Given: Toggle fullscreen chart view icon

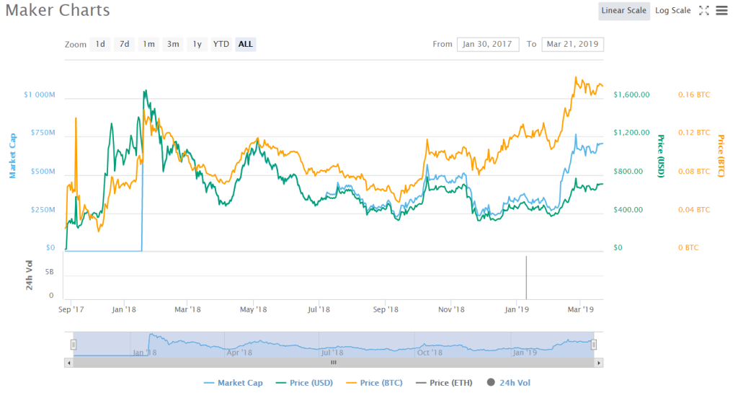Looking at the screenshot, I should [x=704, y=11].
